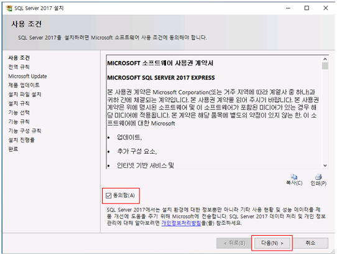Screen dimensions: 337x255
Task: Click the MICROSOFT 소프트웨어 사용권 계약서 heading
Action: point(160,63)
